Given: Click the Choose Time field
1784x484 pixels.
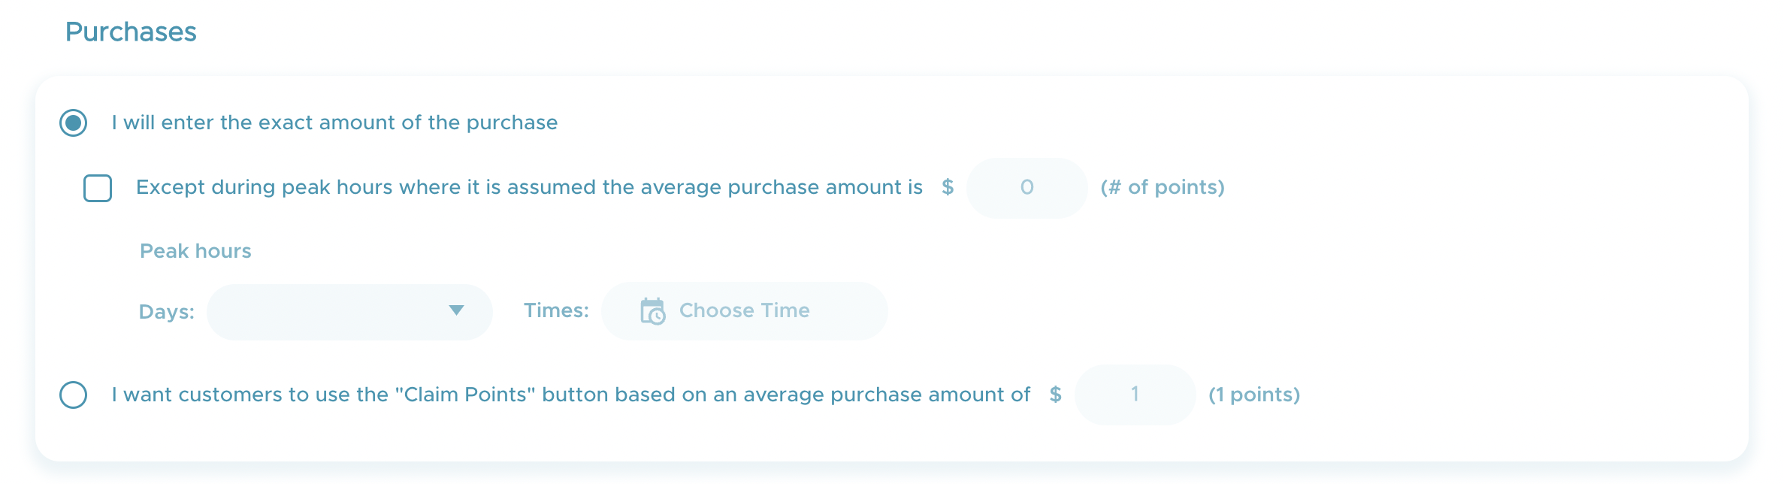Looking at the screenshot, I should point(744,310).
